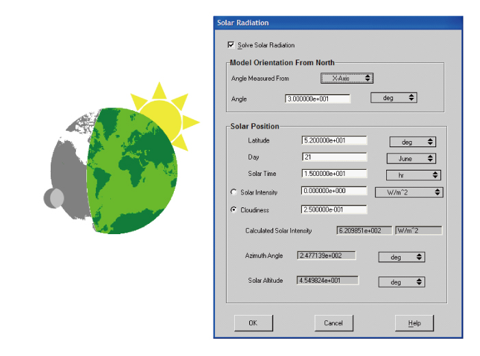480x356 pixels.
Task: Click the calculated intensity W/m^2 unit box
Action: tap(419, 231)
